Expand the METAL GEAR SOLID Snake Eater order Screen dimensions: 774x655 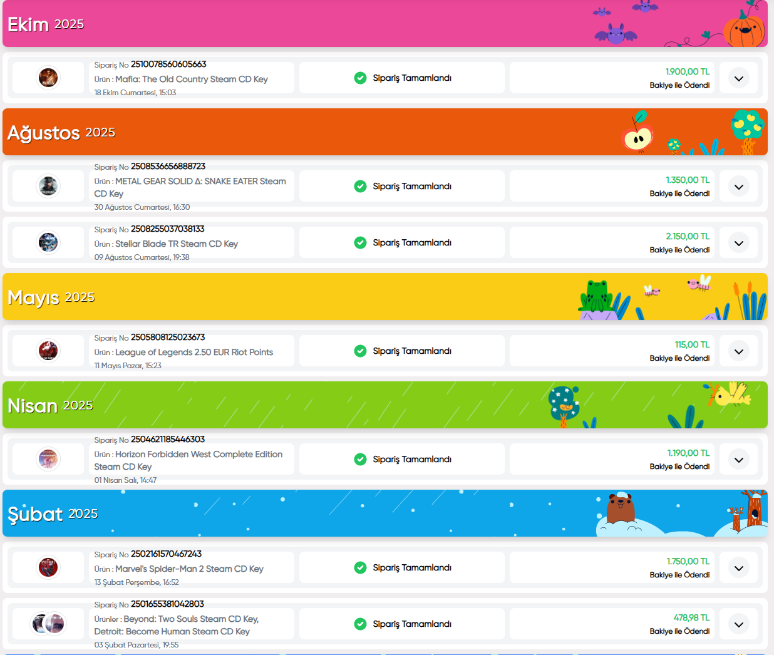(x=739, y=187)
